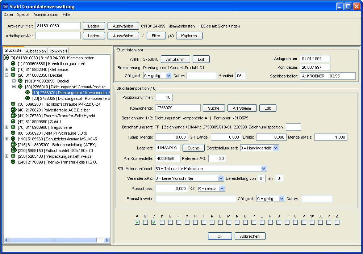
Task: Click the Filter button
Action: click(x=156, y=36)
